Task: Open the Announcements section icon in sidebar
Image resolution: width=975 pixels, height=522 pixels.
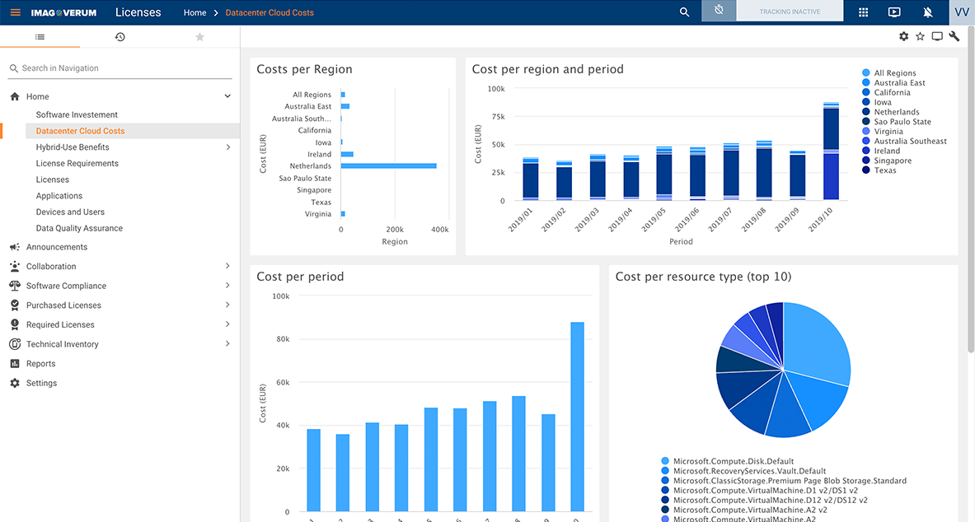Action: tap(14, 246)
